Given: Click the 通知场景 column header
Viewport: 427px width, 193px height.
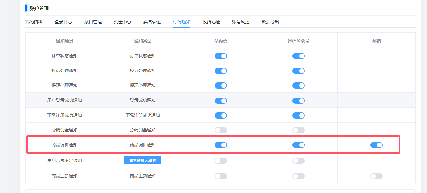Looking at the screenshot, I should click(x=65, y=41).
